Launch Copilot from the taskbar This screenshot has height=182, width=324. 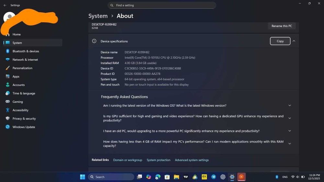[149, 177]
